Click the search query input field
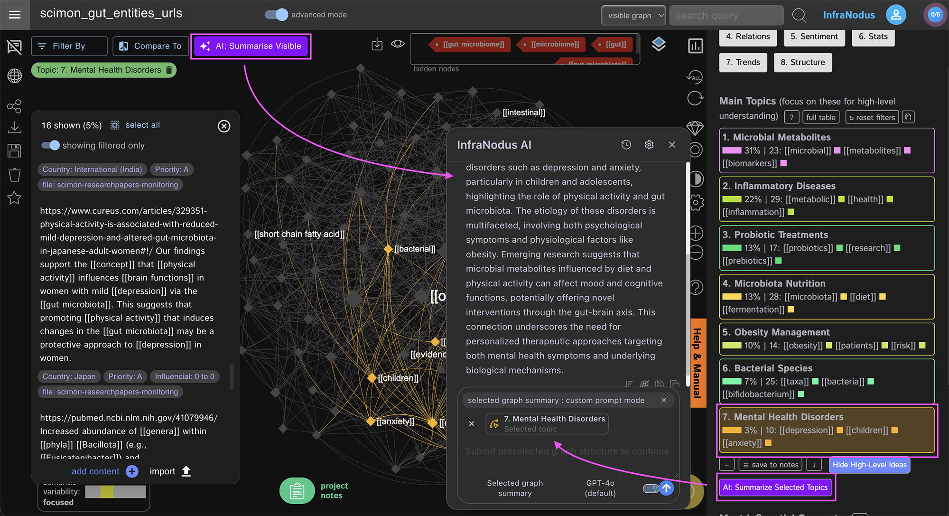The height and width of the screenshot is (516, 949). click(x=726, y=15)
